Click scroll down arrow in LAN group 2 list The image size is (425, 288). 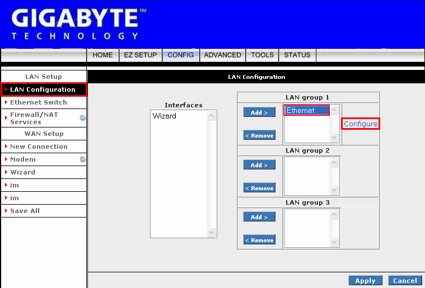334,190
